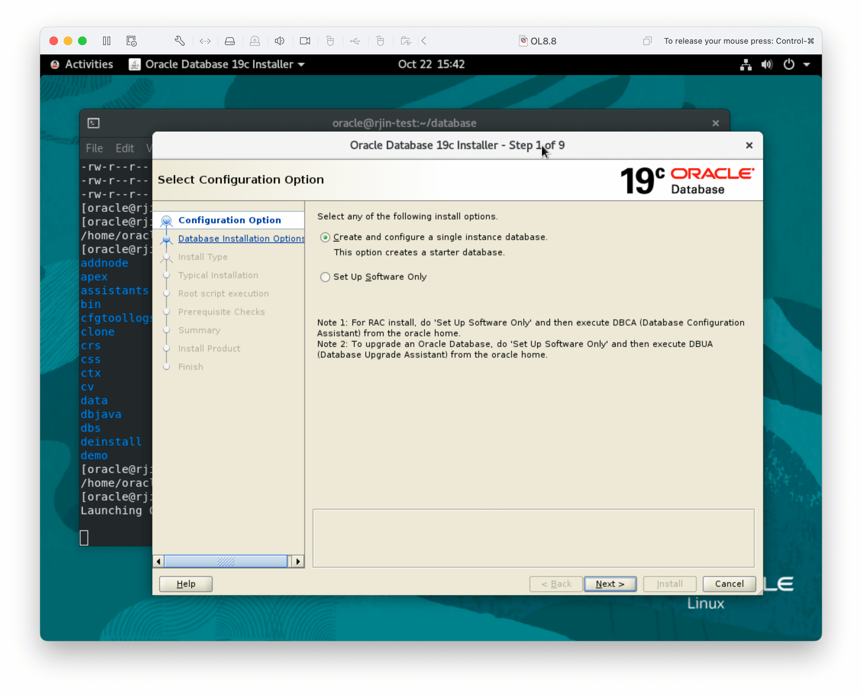Screen dimensions: 862x694
Task: Open virtual machine settings wrench icon
Action: (179, 41)
